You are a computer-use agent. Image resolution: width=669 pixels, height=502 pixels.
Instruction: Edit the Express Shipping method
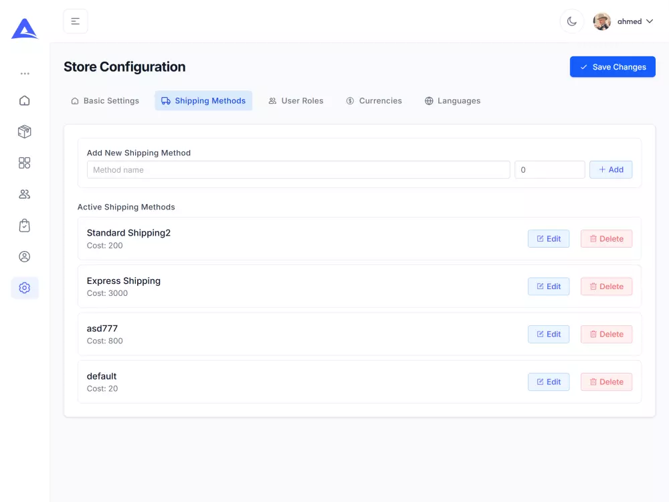[x=549, y=286]
